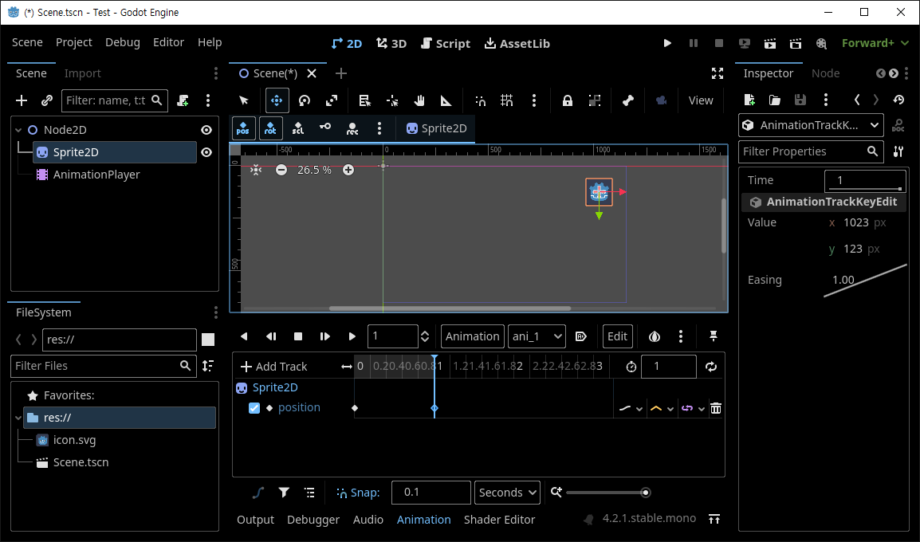Toggle visibility of Sprite2D

(206, 152)
